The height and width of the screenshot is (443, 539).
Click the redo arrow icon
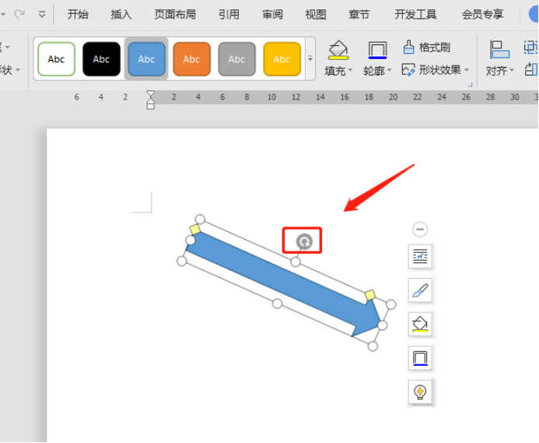[19, 14]
